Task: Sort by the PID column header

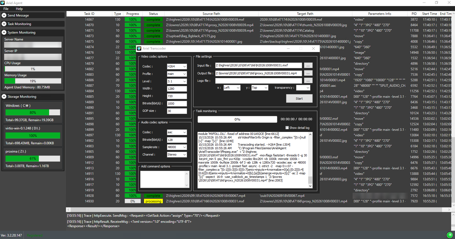Action: coord(414,14)
